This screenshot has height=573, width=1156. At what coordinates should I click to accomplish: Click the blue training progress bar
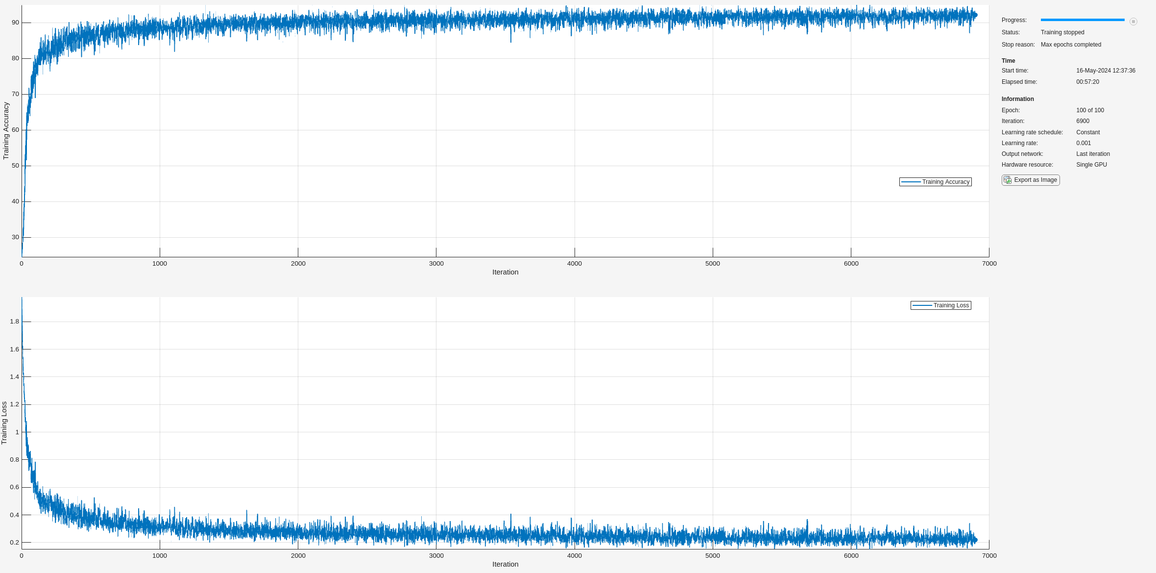(1082, 20)
